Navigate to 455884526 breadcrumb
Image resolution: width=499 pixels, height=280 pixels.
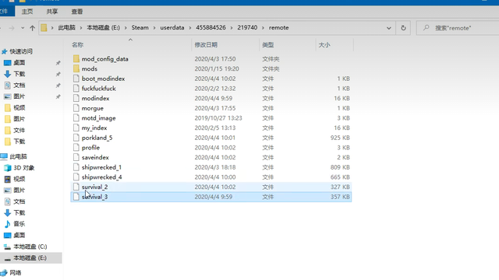click(x=211, y=28)
